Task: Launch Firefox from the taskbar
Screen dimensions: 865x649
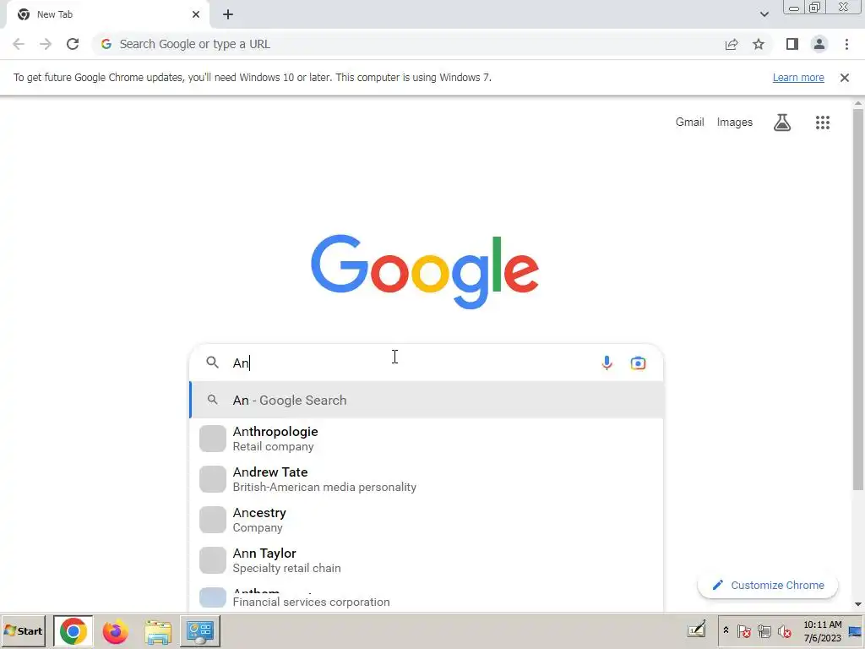Action: (115, 630)
